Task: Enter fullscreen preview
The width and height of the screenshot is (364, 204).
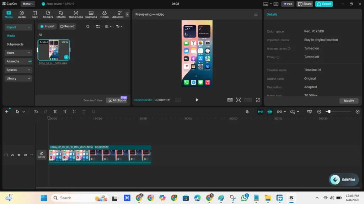Action: point(258,100)
